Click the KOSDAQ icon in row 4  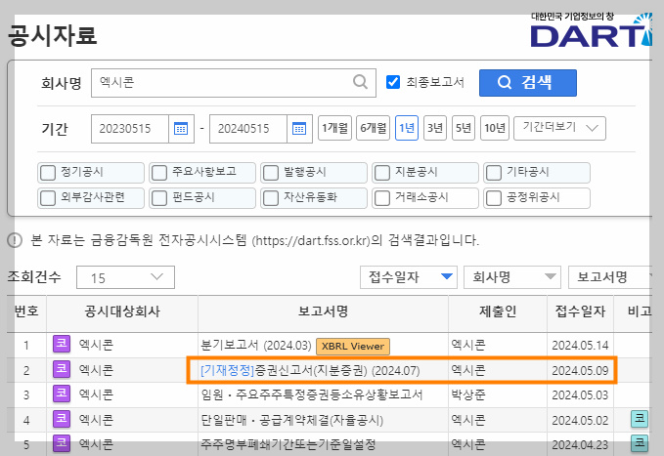coord(62,419)
